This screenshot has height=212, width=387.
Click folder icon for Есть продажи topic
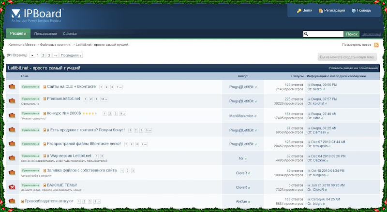click(12, 130)
